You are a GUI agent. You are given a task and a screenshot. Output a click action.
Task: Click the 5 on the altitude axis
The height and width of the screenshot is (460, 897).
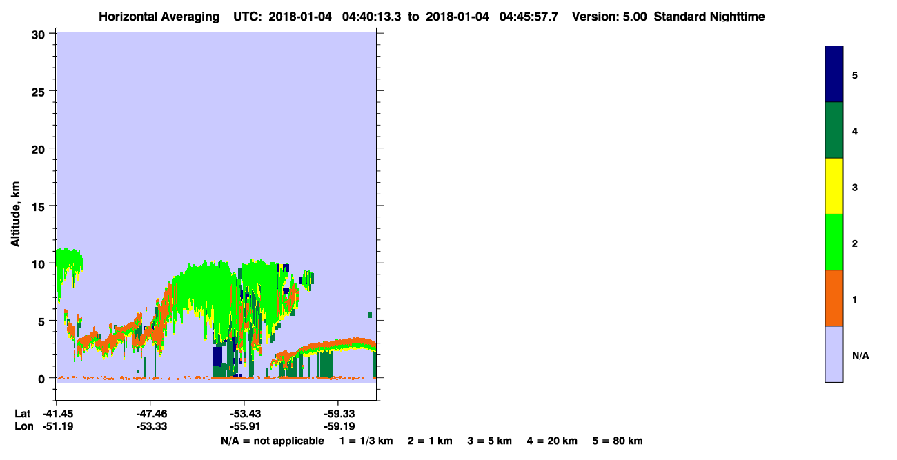[x=43, y=321]
